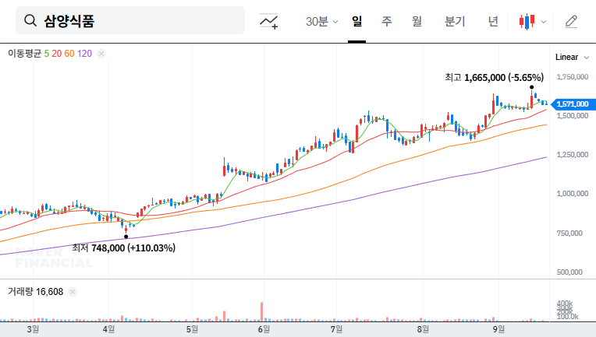This screenshot has height=337, width=596.
Task: Click the black dot marking the high
Action: click(532, 87)
